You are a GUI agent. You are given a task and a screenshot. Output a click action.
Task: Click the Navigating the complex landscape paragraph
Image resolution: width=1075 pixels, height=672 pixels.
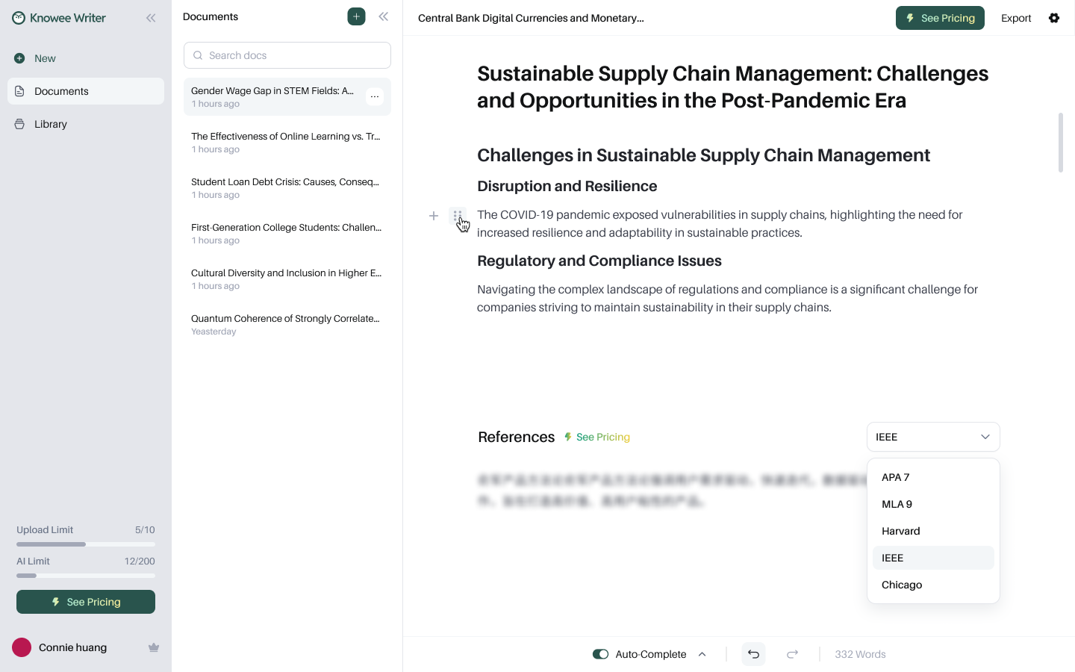pyautogui.click(x=728, y=298)
